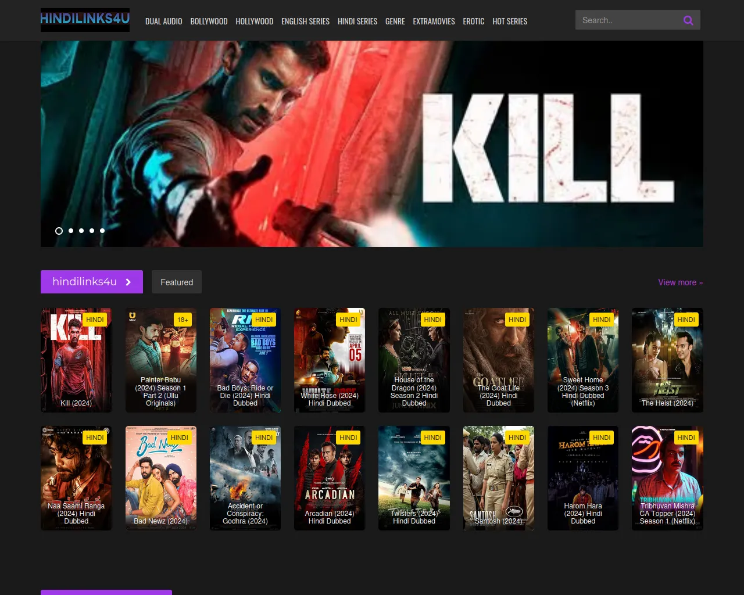Switch to the Featured tab
Image resolution: width=744 pixels, height=595 pixels.
pos(177,282)
